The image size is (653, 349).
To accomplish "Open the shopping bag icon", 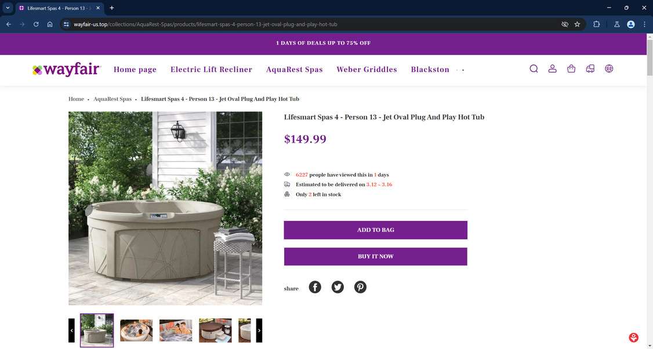I will click(571, 69).
